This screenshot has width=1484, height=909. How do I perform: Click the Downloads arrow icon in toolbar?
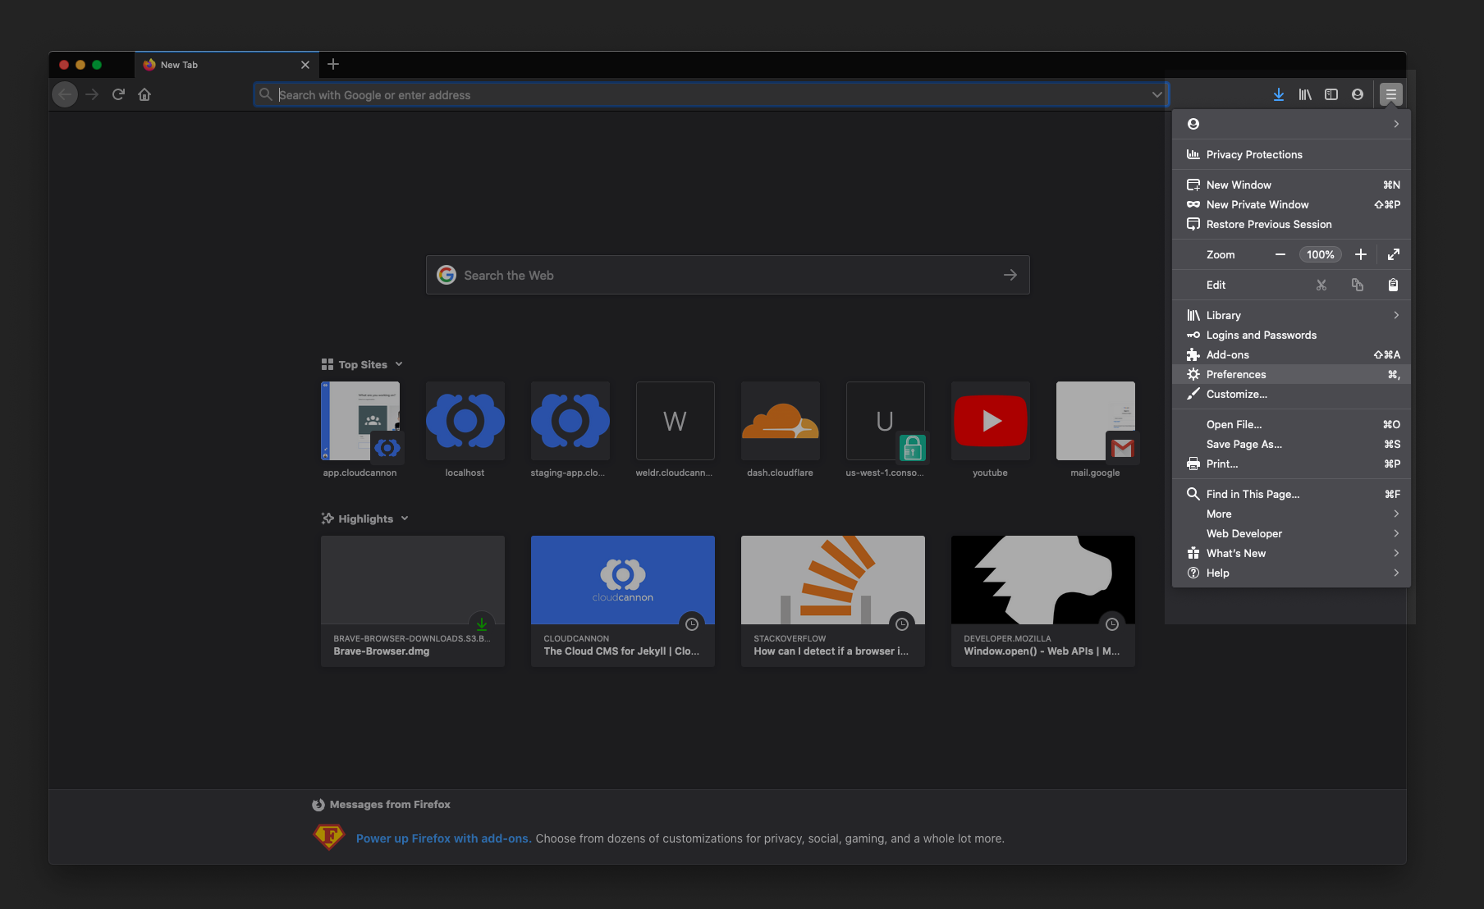point(1278,94)
